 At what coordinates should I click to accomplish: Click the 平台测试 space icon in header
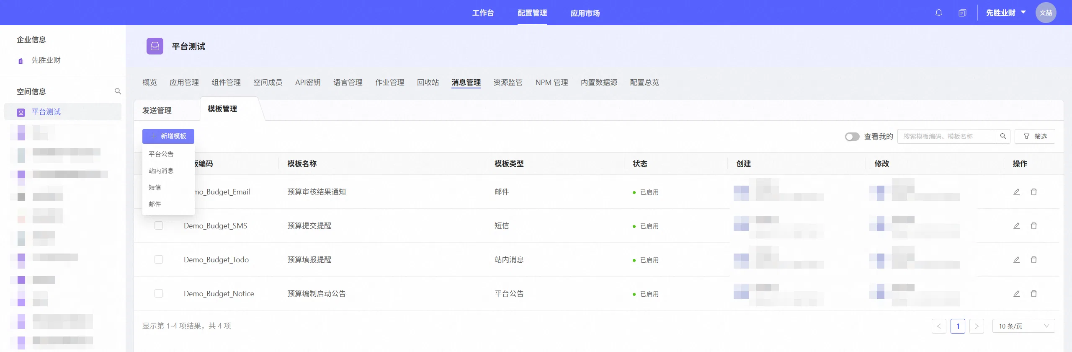[x=155, y=46]
